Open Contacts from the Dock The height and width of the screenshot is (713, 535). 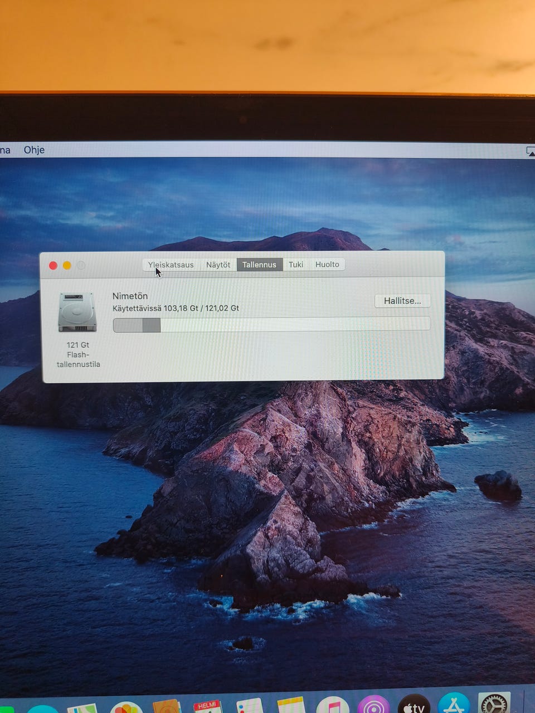[x=167, y=706]
